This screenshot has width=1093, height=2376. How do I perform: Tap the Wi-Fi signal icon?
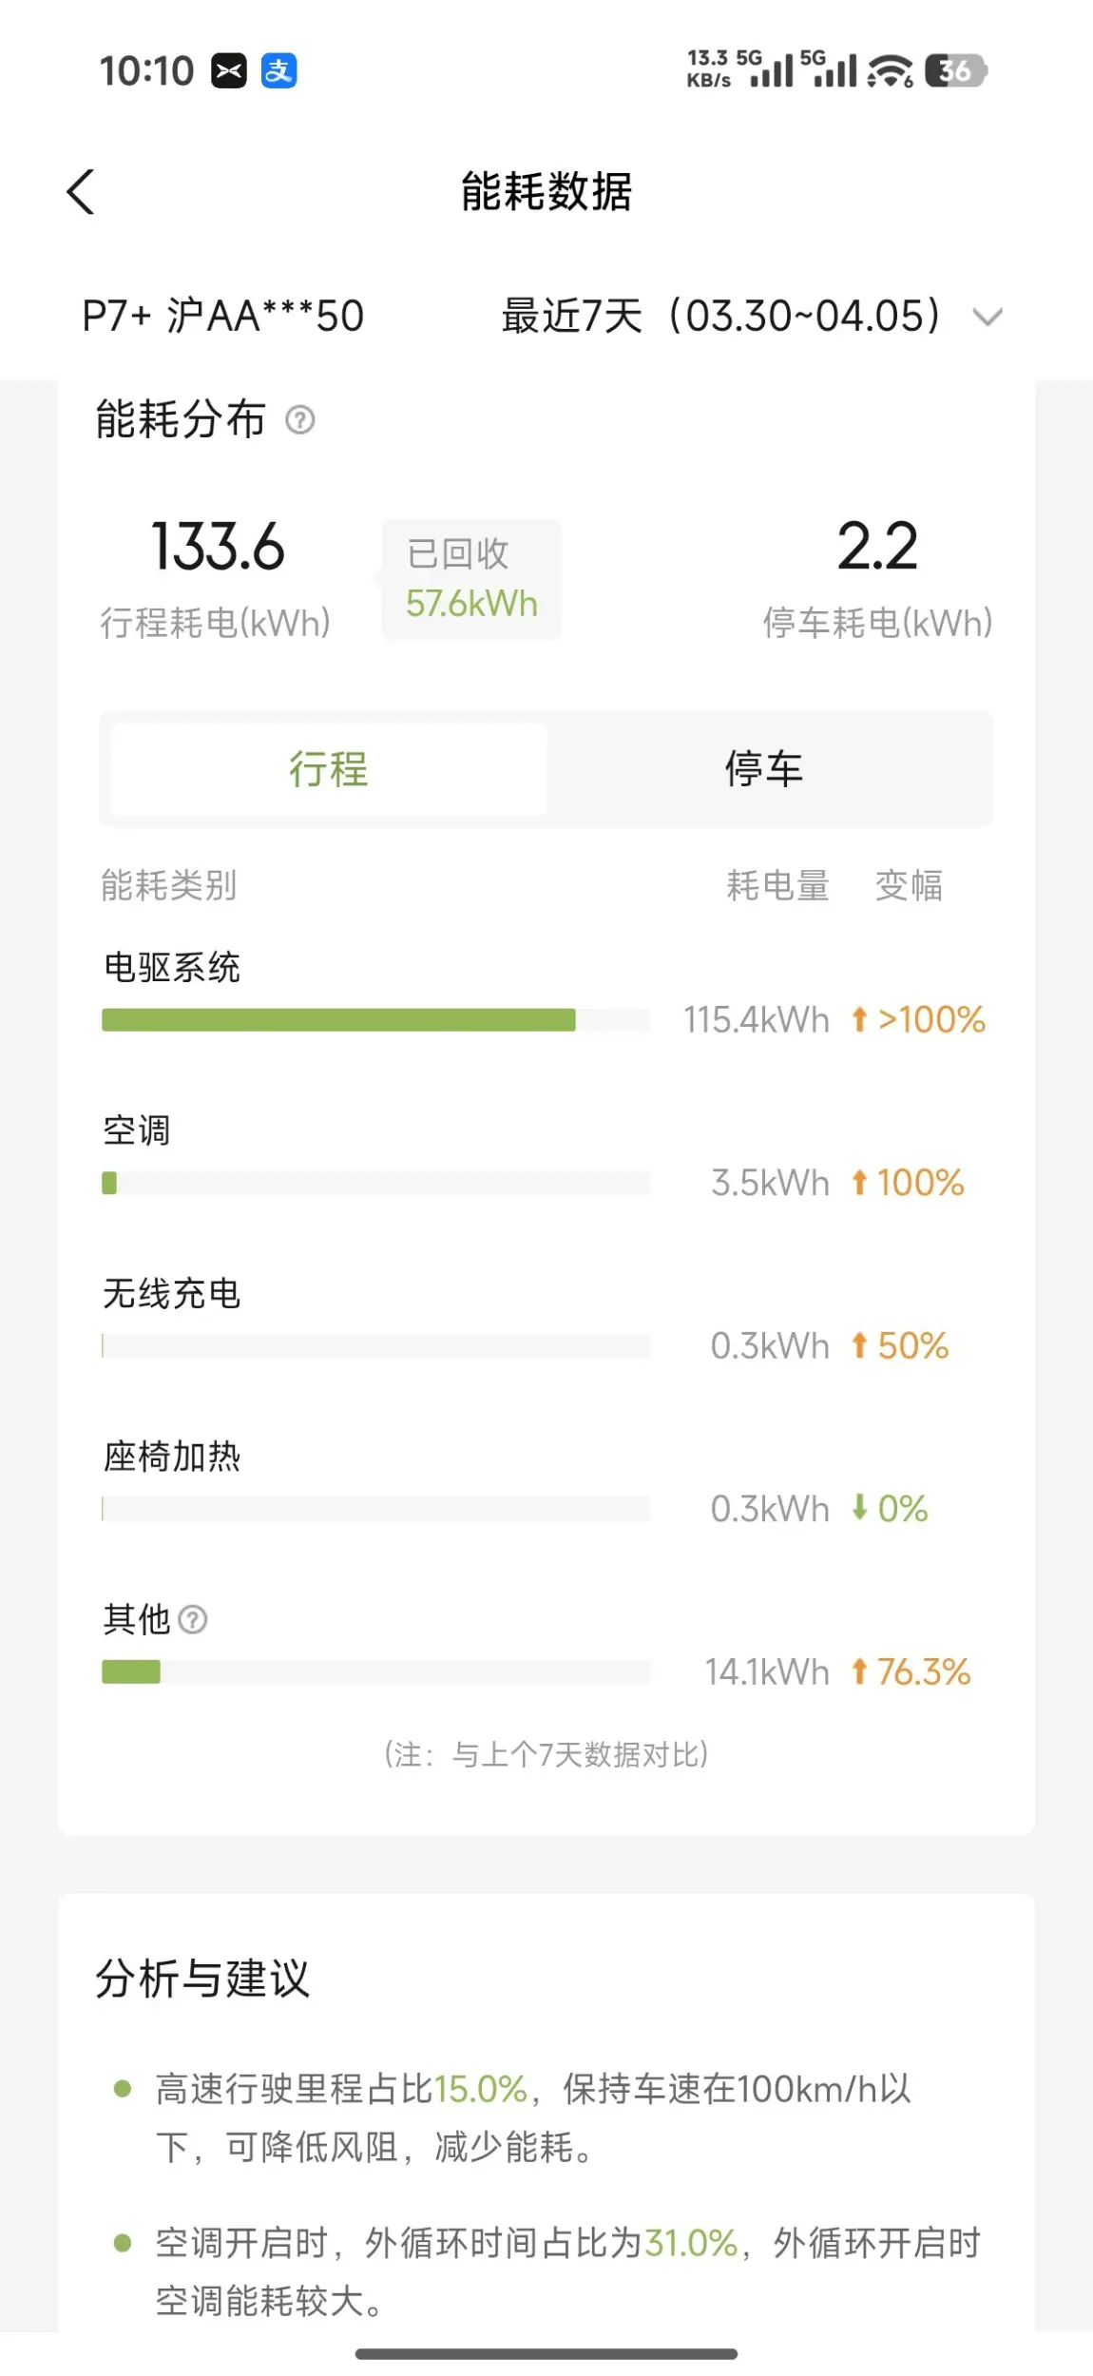[891, 70]
